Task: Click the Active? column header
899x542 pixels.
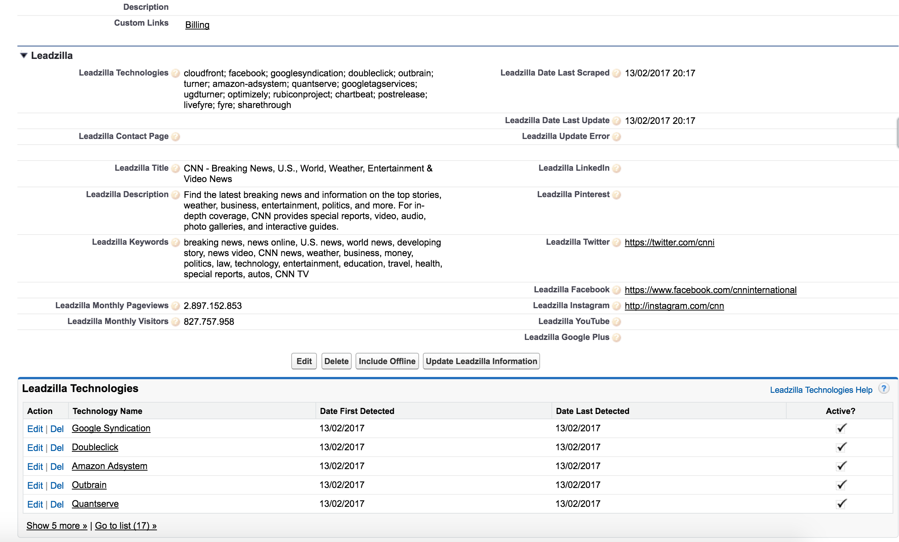Action: click(840, 411)
